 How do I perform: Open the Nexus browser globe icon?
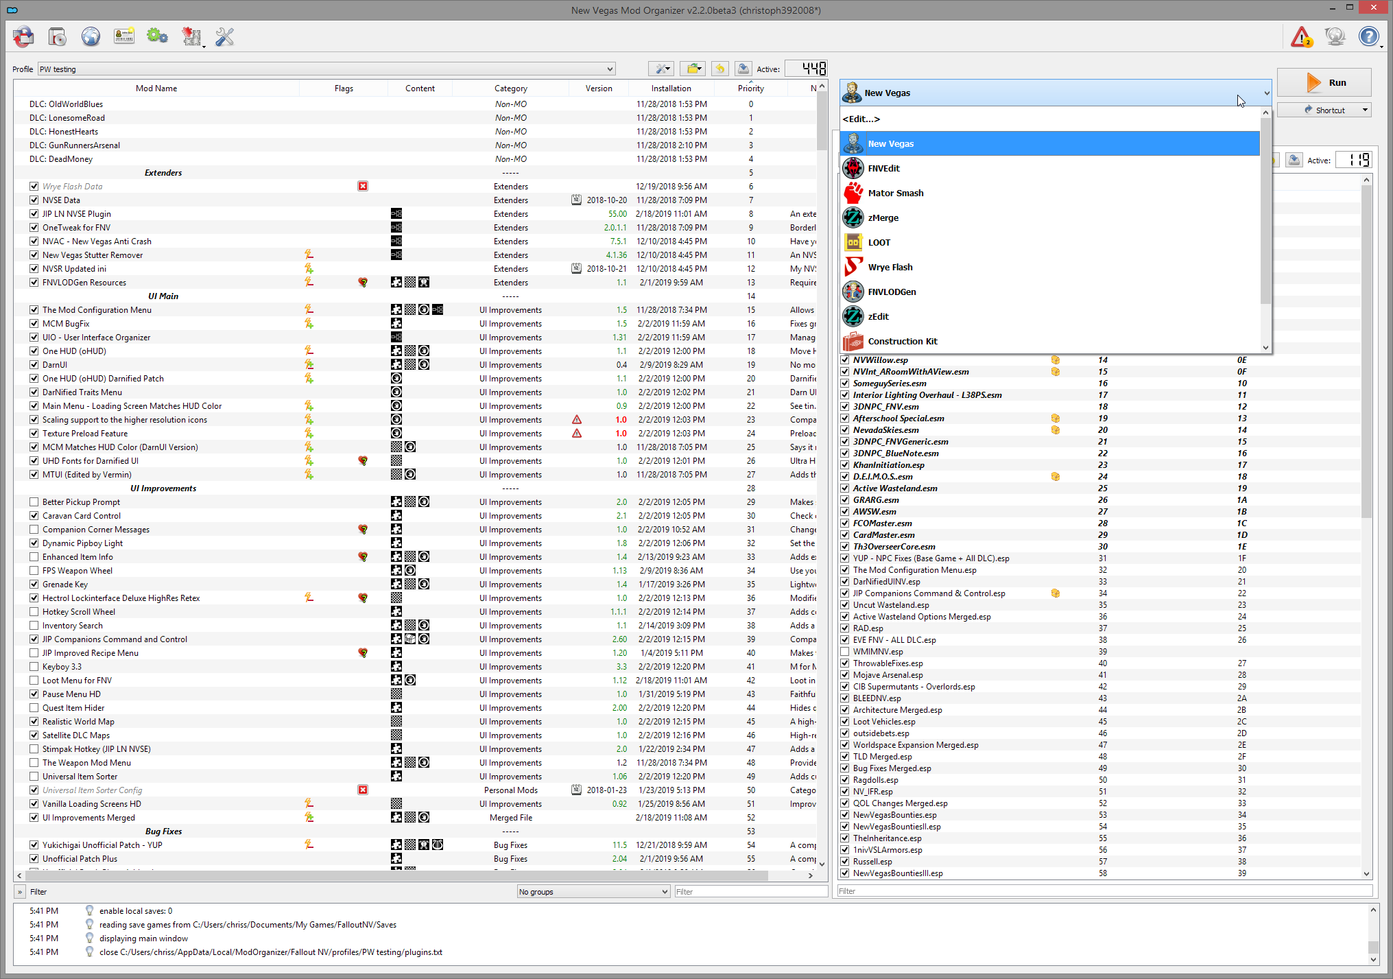91,36
